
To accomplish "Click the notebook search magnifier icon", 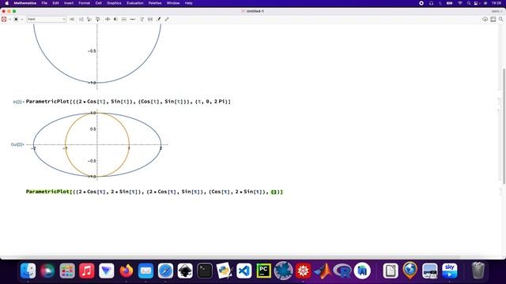I will 500,19.
